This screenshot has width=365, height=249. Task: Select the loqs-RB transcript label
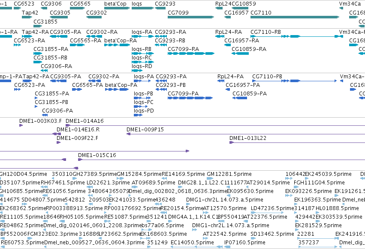click(x=142, y=49)
